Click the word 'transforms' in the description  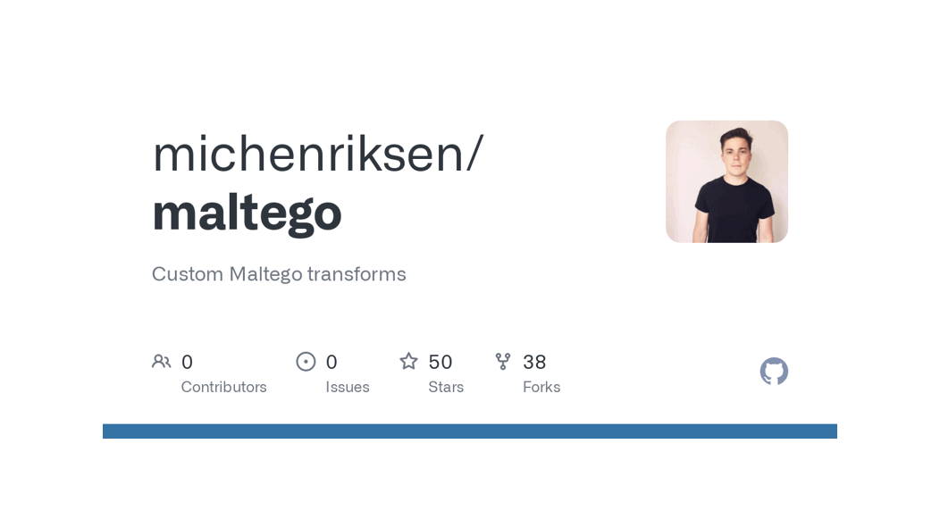357,274
